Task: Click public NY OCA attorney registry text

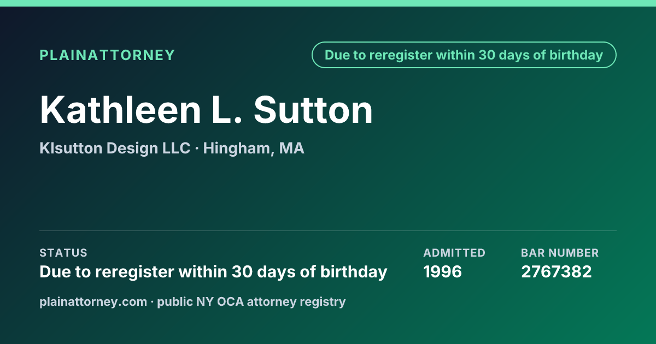Action: pyautogui.click(x=251, y=301)
